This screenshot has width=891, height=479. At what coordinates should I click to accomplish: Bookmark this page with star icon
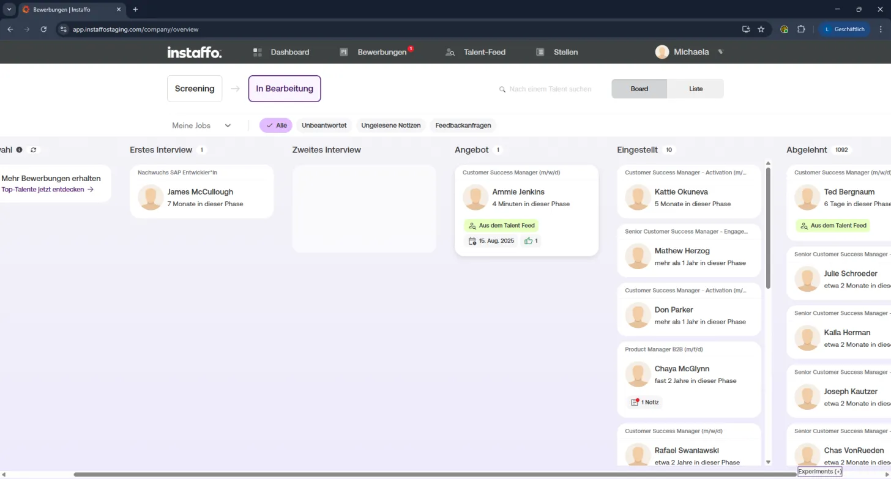click(x=761, y=29)
